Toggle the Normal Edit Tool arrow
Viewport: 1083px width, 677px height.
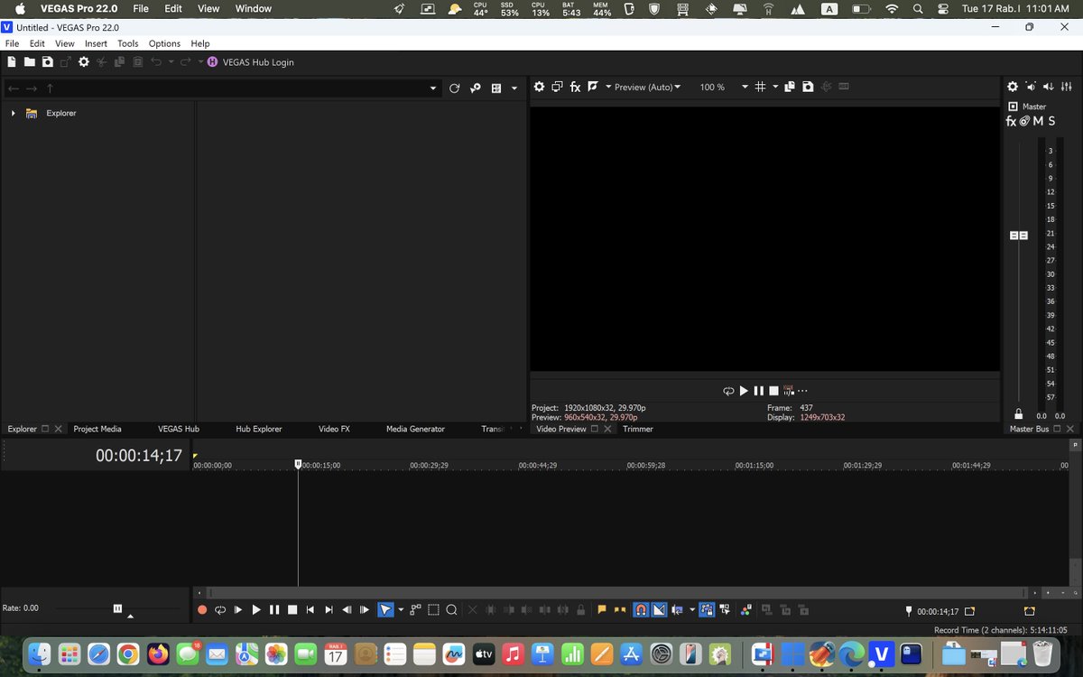point(385,610)
